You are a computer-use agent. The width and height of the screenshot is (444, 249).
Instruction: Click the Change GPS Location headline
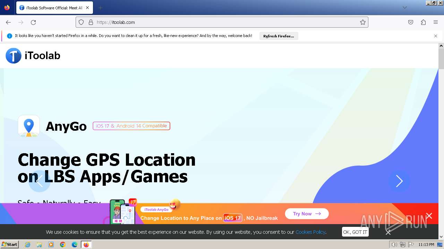click(106, 168)
